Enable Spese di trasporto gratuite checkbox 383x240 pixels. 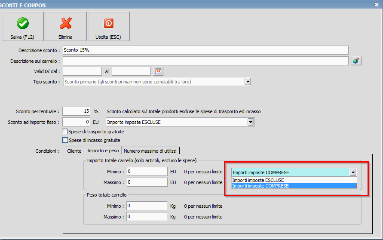[x=65, y=132]
